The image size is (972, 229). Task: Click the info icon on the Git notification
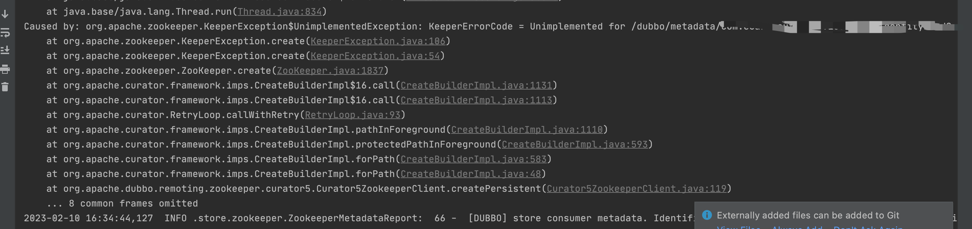click(706, 215)
